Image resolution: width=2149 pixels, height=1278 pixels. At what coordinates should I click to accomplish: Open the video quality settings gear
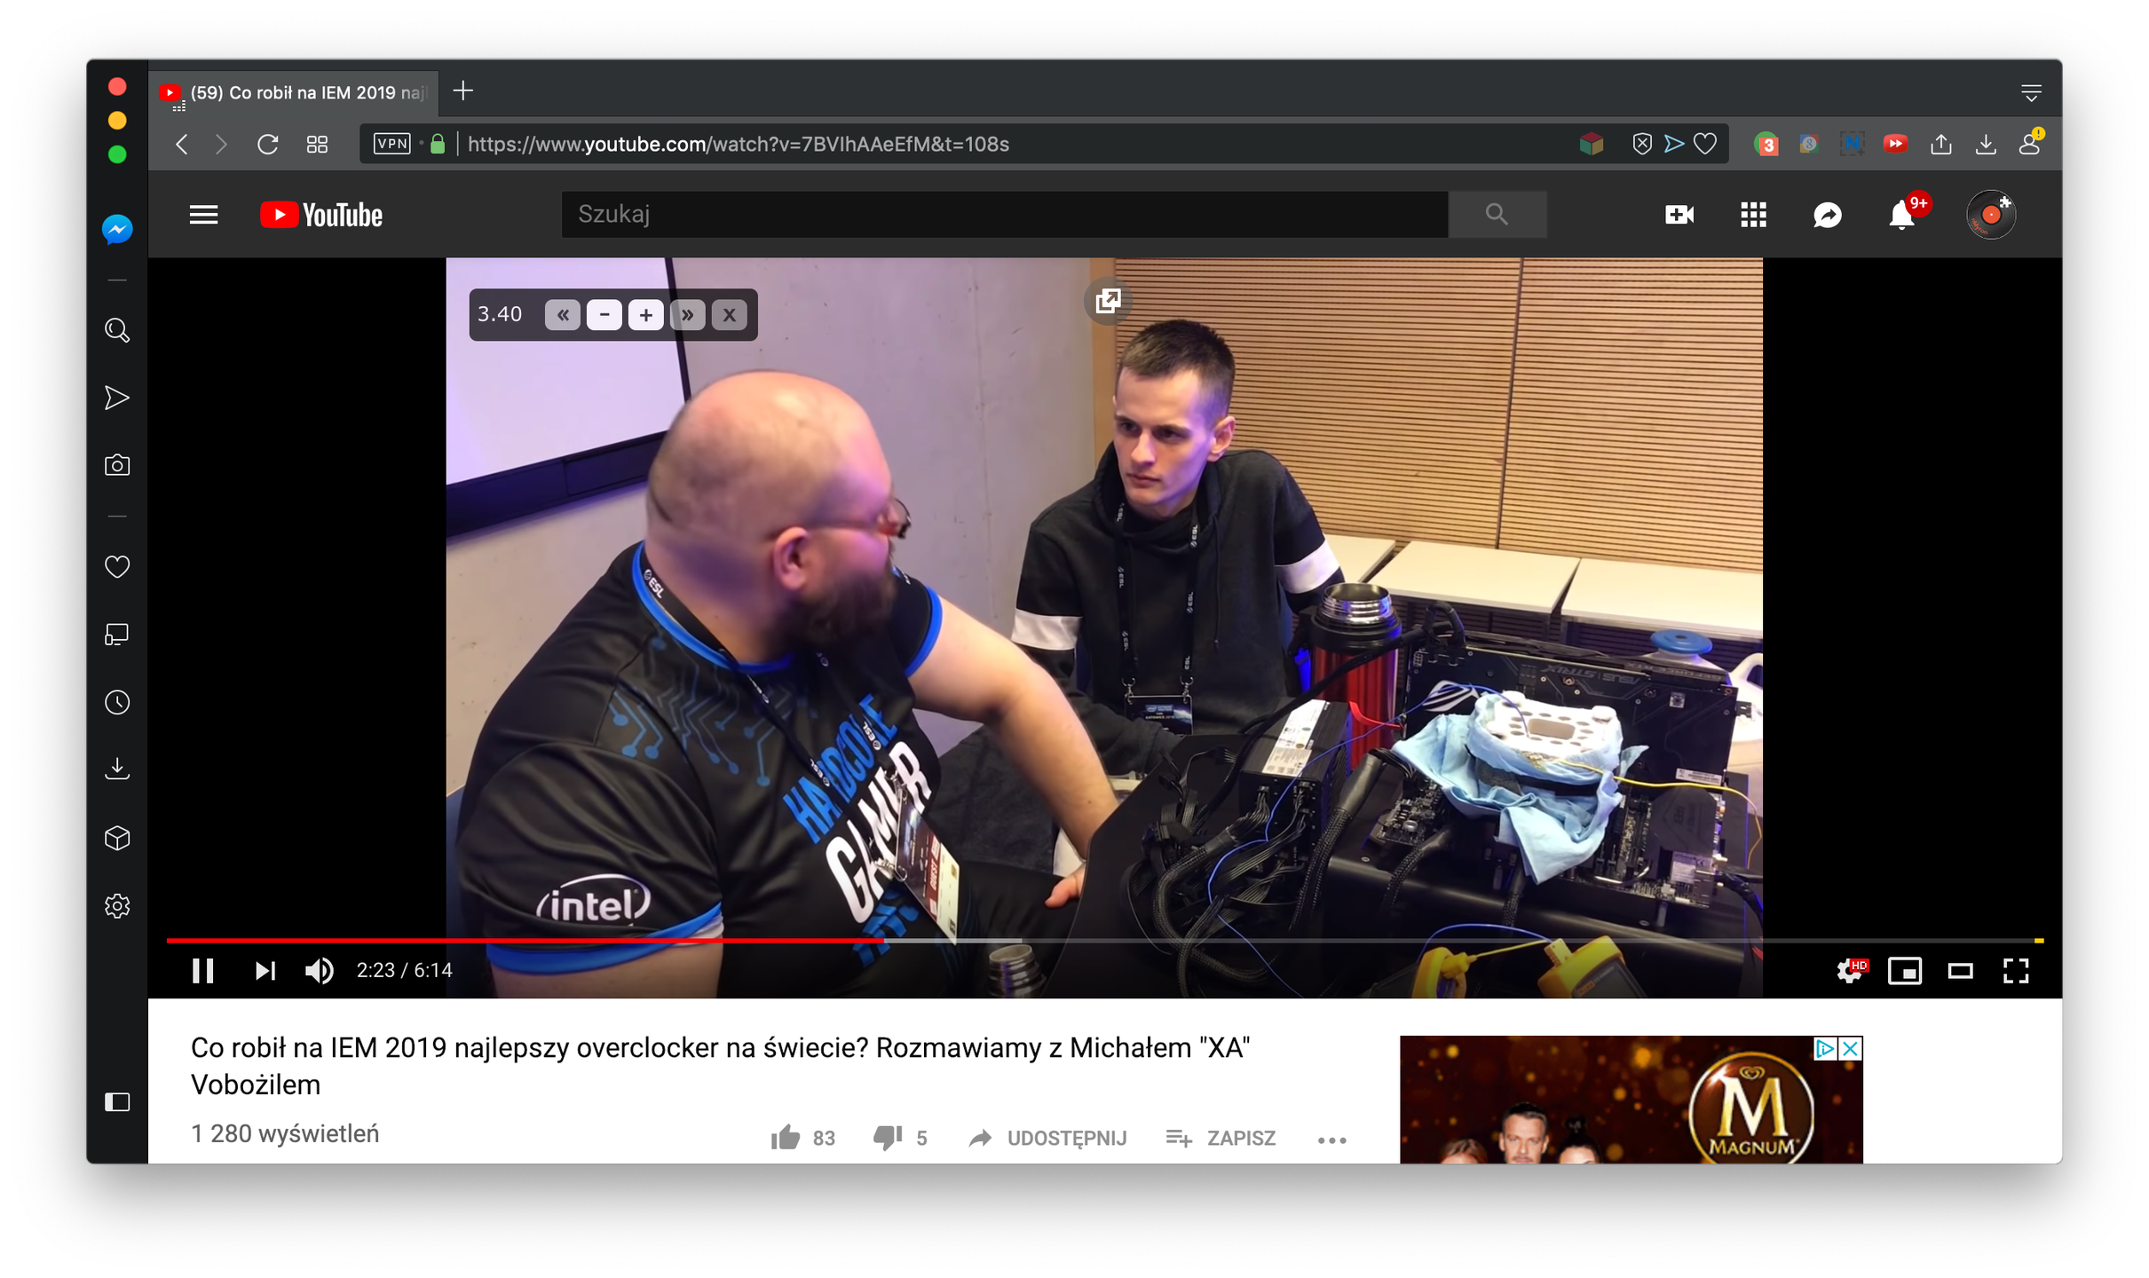click(x=1851, y=970)
